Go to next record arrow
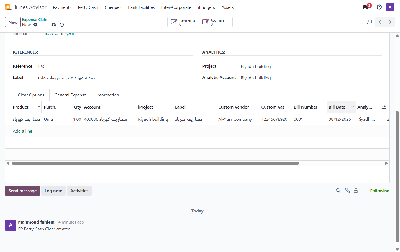The height and width of the screenshot is (252, 400). pos(390,22)
